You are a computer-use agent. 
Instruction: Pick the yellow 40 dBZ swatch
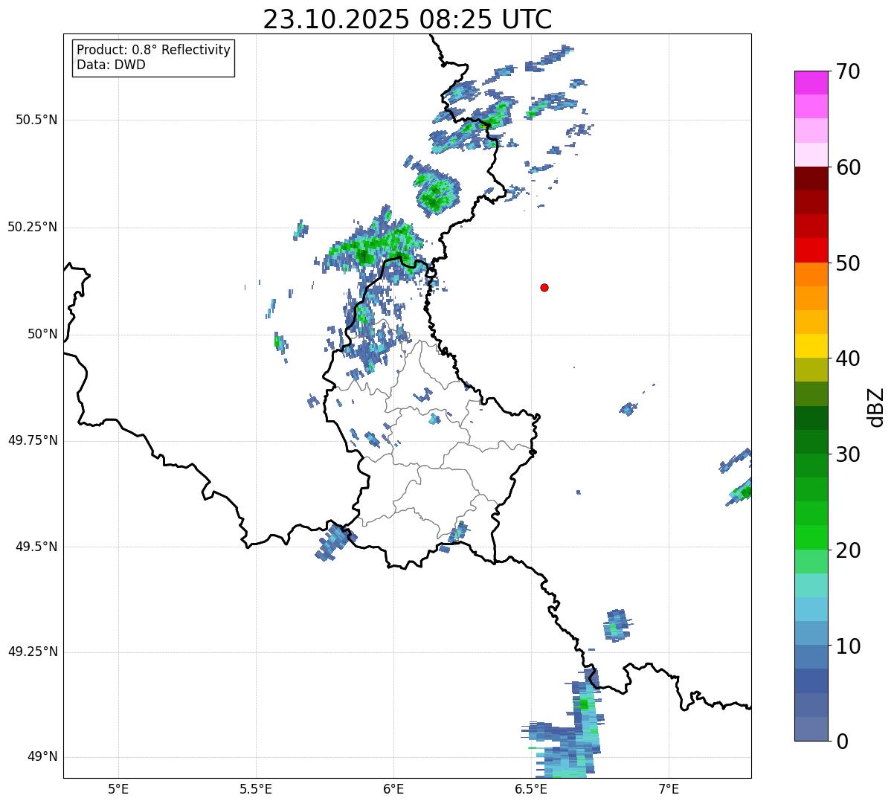coord(811,347)
